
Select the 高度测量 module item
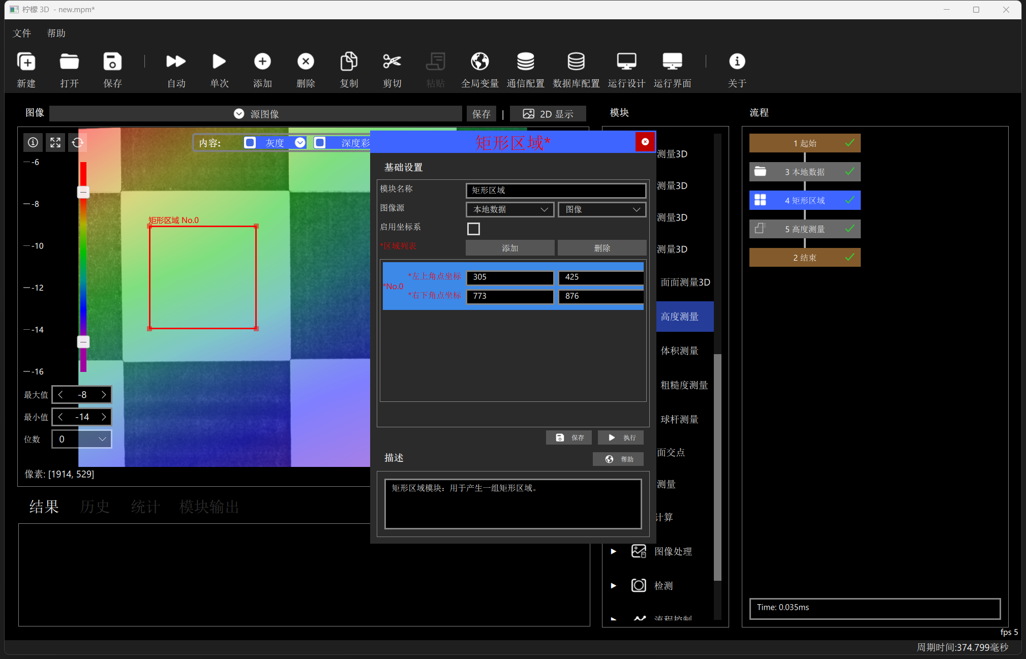click(x=684, y=317)
